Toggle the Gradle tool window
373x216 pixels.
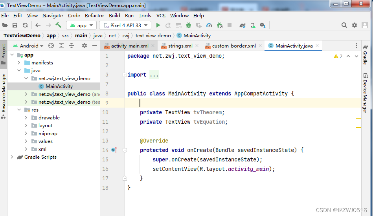pyautogui.click(x=365, y=55)
